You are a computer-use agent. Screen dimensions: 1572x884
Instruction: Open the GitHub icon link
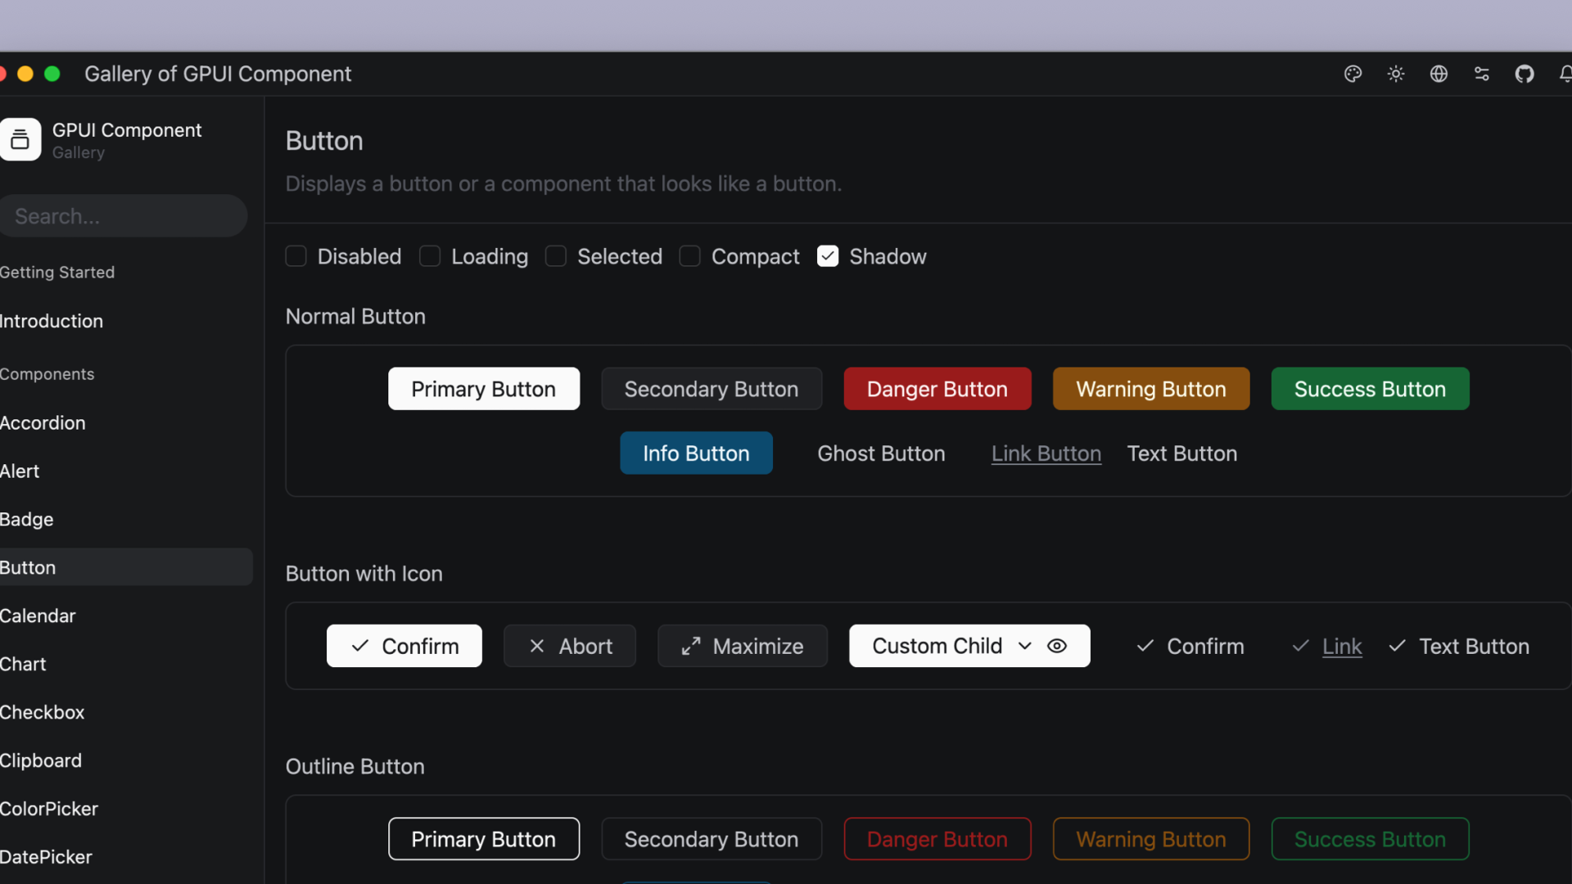1525,74
